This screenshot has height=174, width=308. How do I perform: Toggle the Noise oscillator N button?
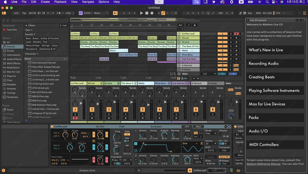94,160
